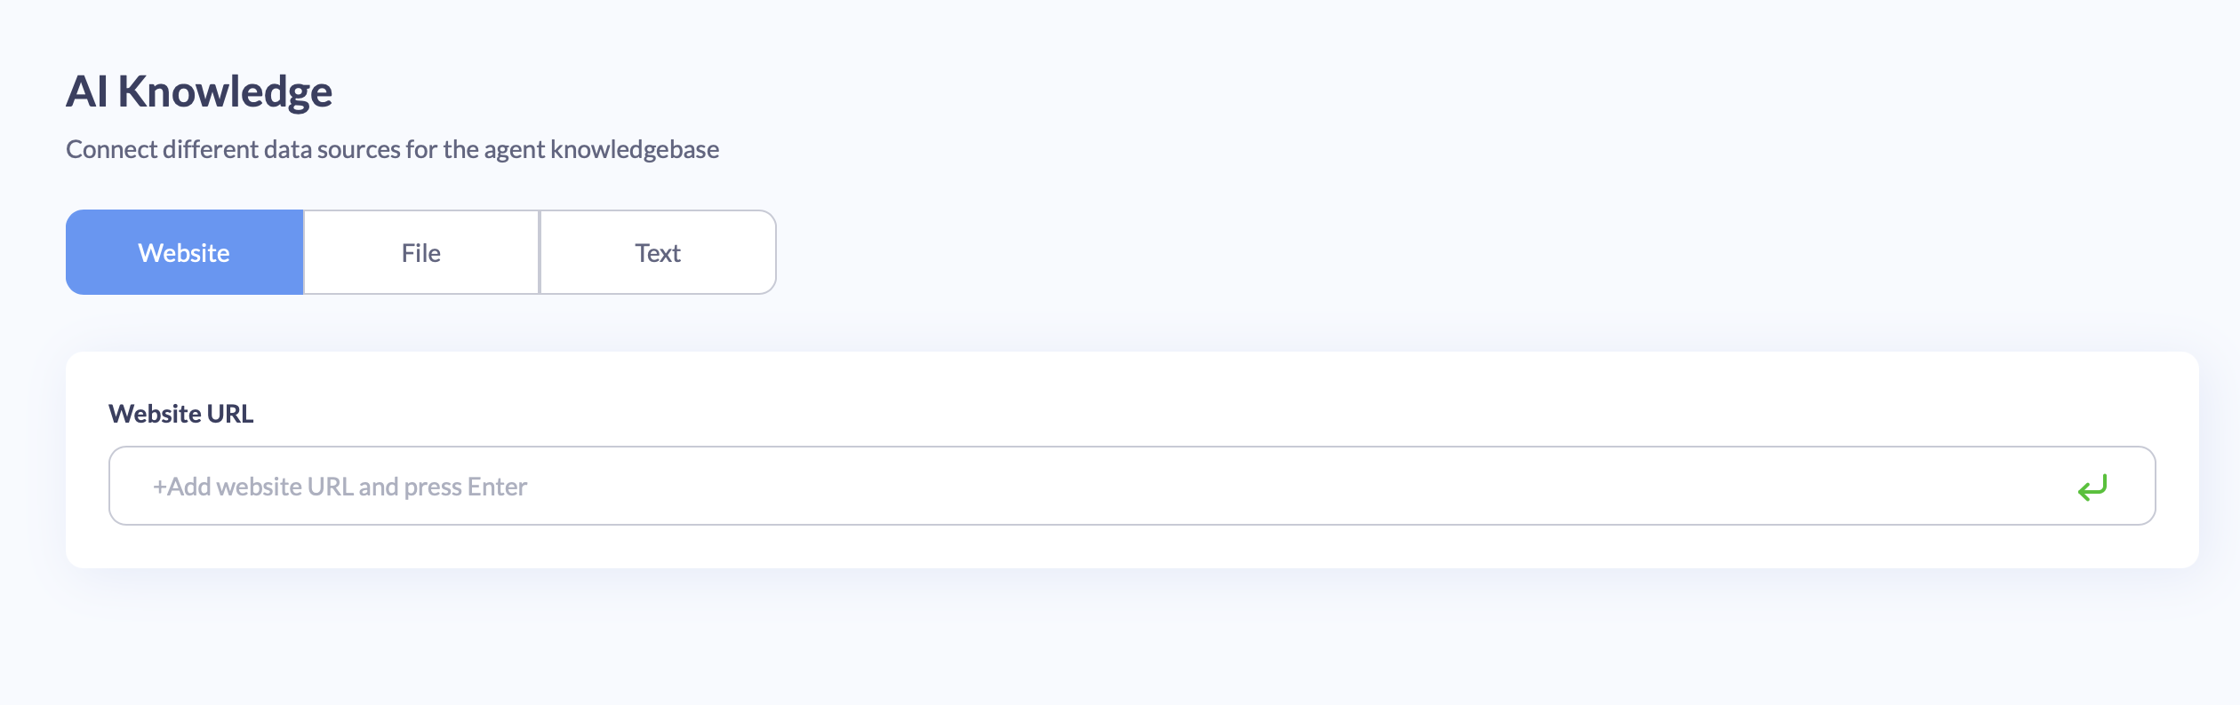Image resolution: width=2240 pixels, height=705 pixels.
Task: Click the 'Add website URL and press Enter' placeholder
Action: click(340, 487)
